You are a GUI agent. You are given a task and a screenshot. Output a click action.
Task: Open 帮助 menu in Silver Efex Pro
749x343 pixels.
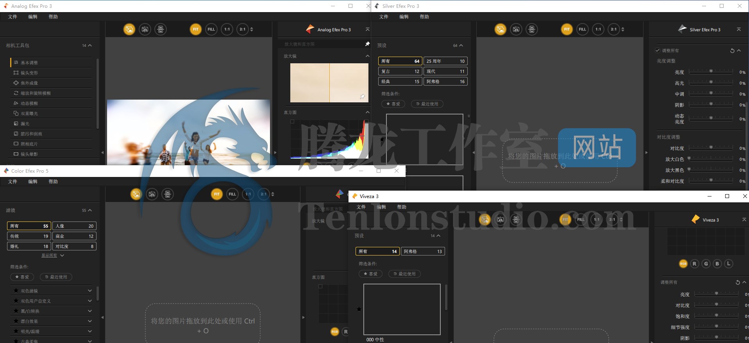pyautogui.click(x=424, y=17)
